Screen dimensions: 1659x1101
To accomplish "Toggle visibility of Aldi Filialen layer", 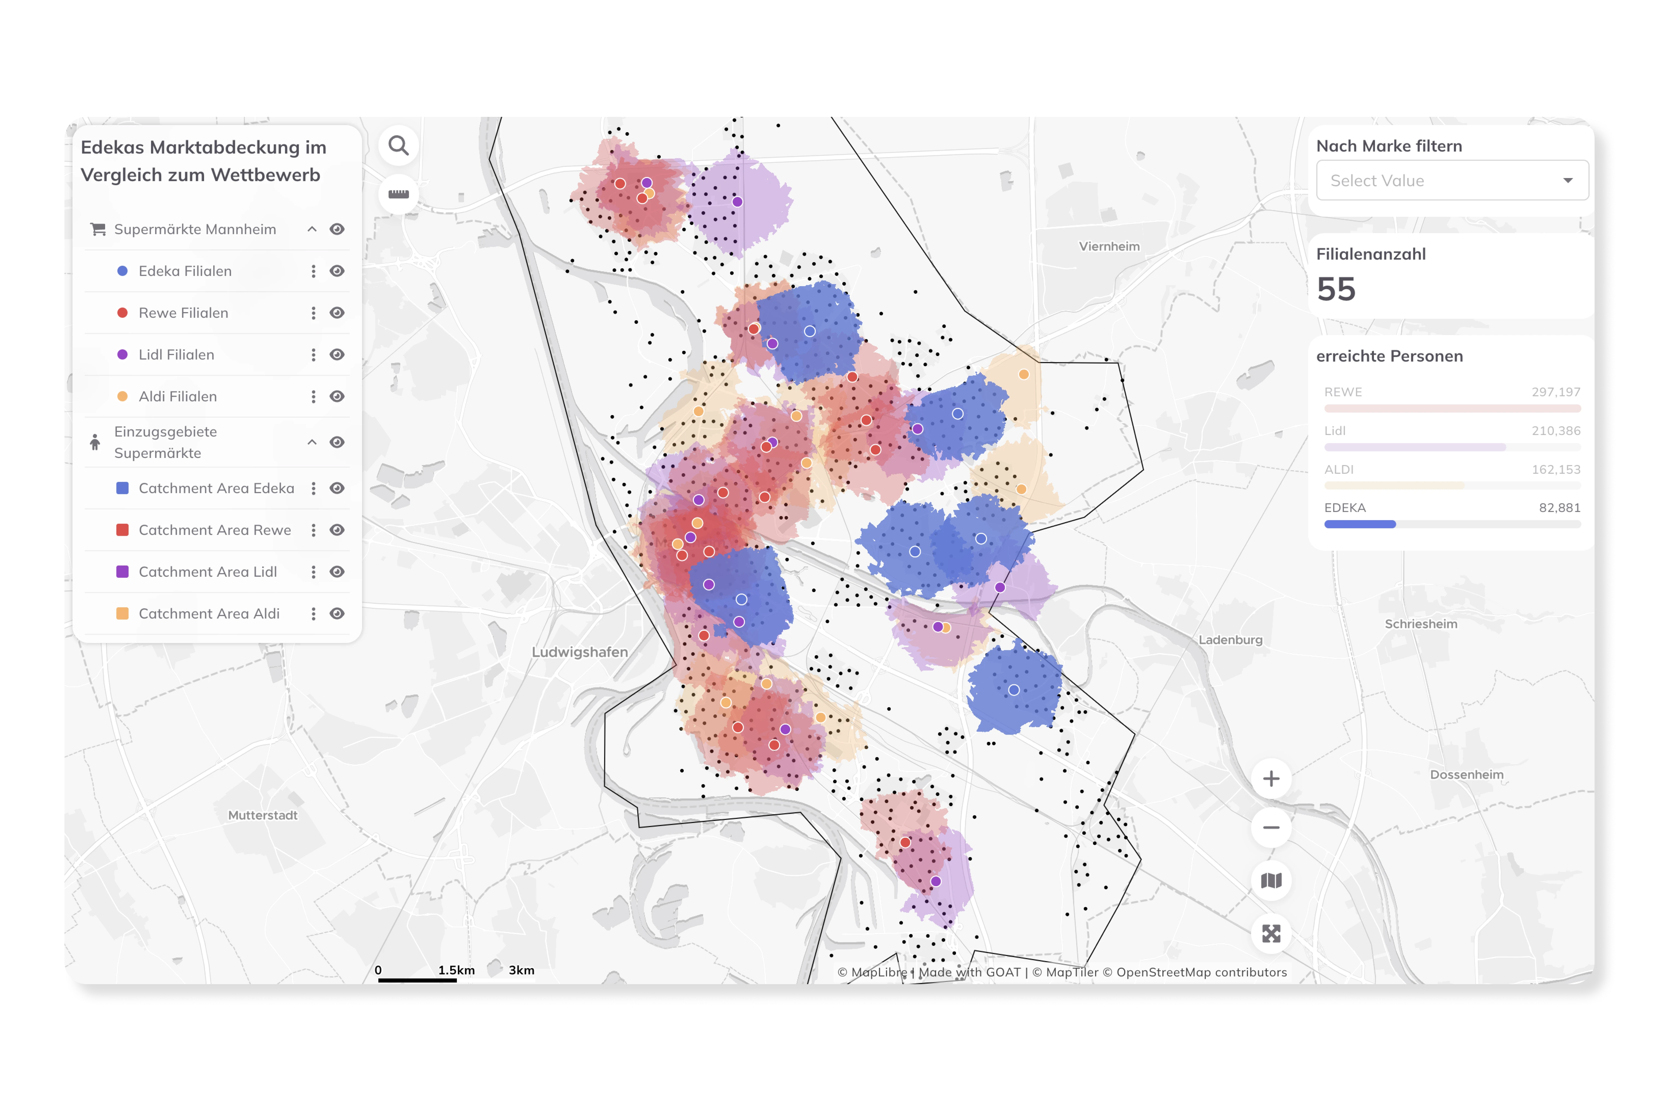I will [x=337, y=397].
